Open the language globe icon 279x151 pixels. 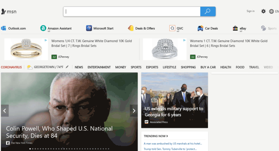[x=271, y=11]
